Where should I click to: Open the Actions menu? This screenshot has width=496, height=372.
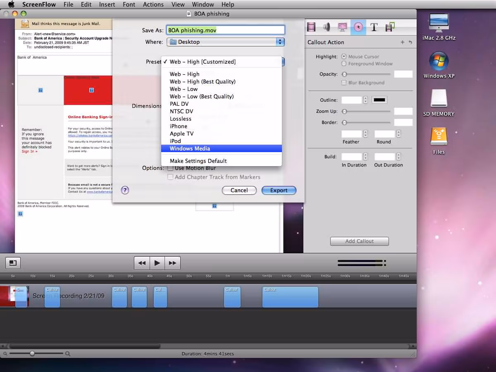click(x=153, y=5)
